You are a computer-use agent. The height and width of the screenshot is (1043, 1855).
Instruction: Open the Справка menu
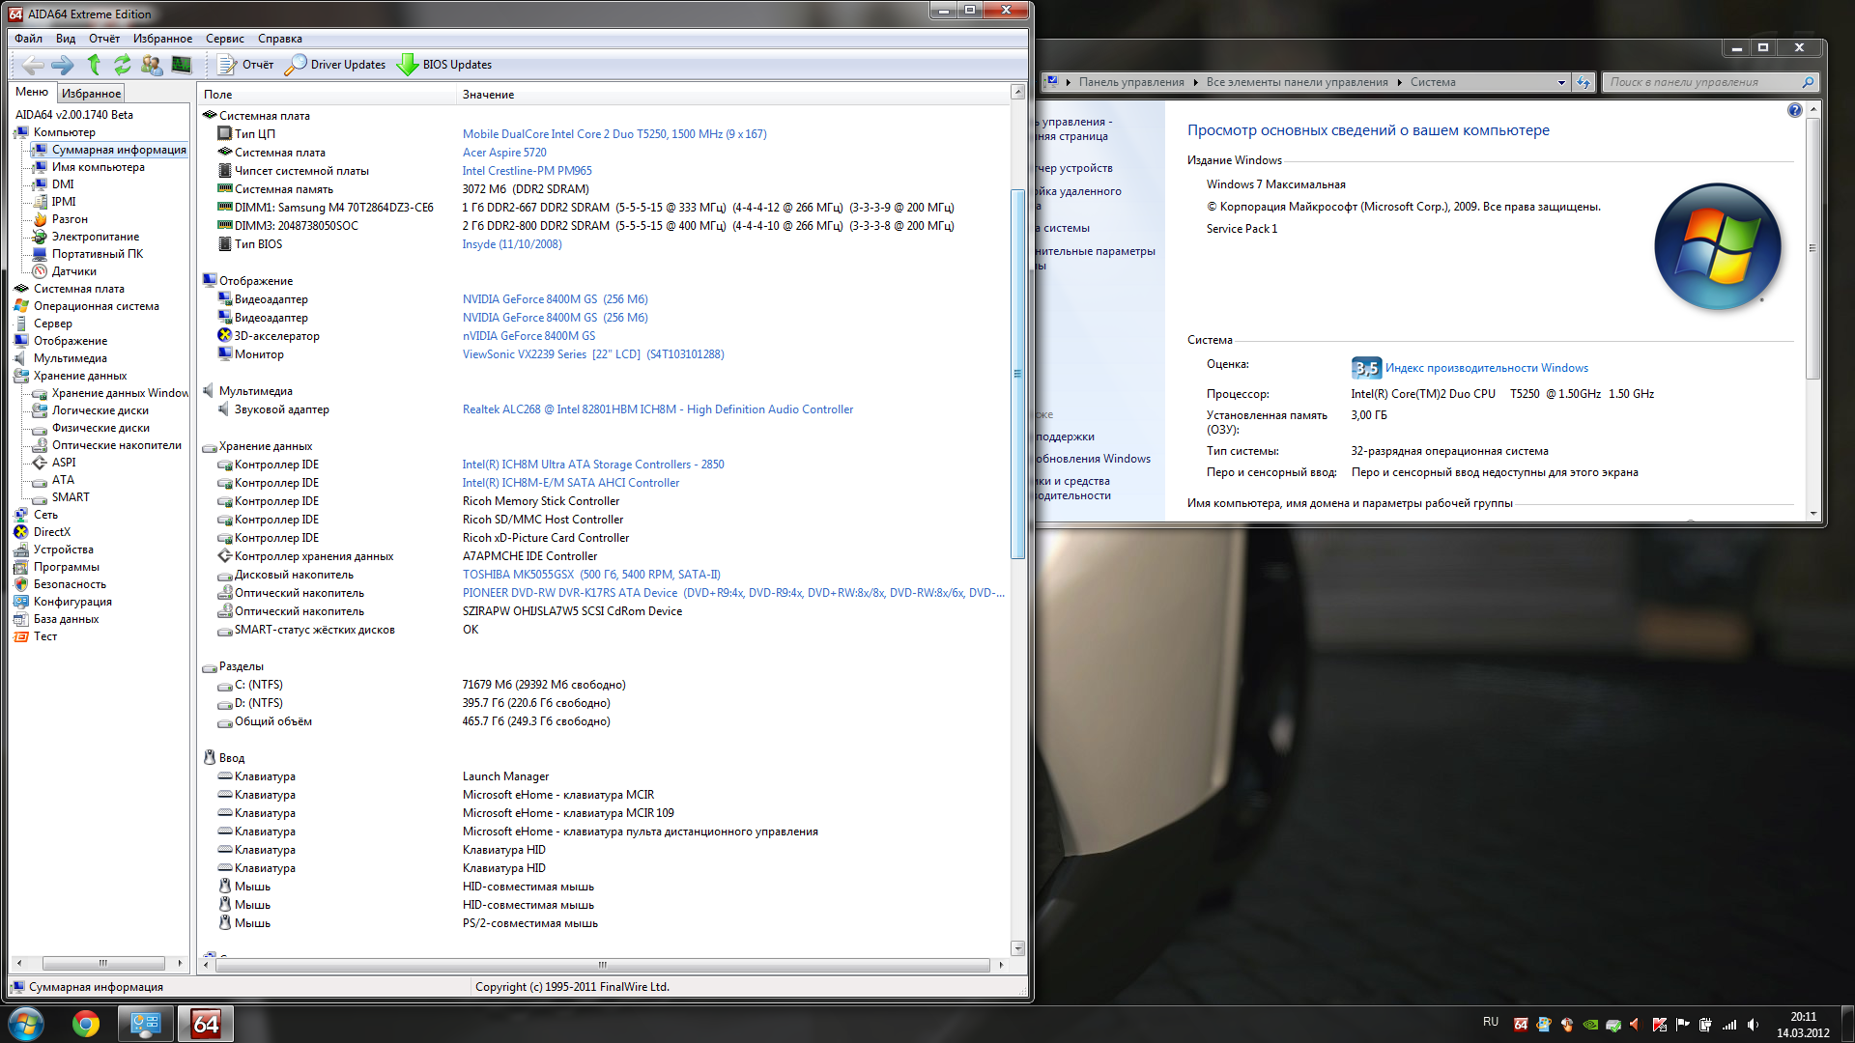coord(280,39)
